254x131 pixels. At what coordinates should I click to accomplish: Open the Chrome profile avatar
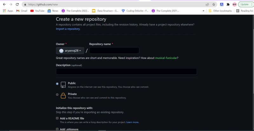pyautogui.click(x=234, y=4)
